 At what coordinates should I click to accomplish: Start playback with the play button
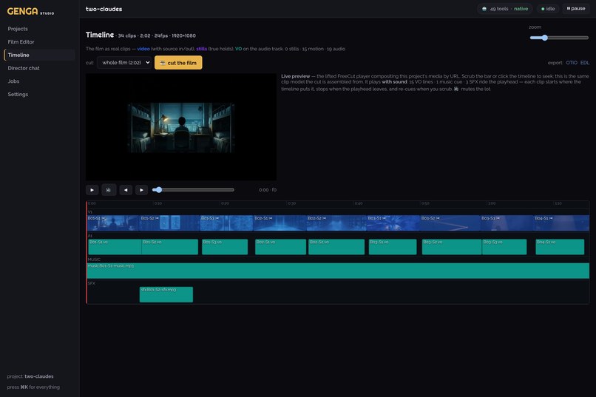pos(92,189)
